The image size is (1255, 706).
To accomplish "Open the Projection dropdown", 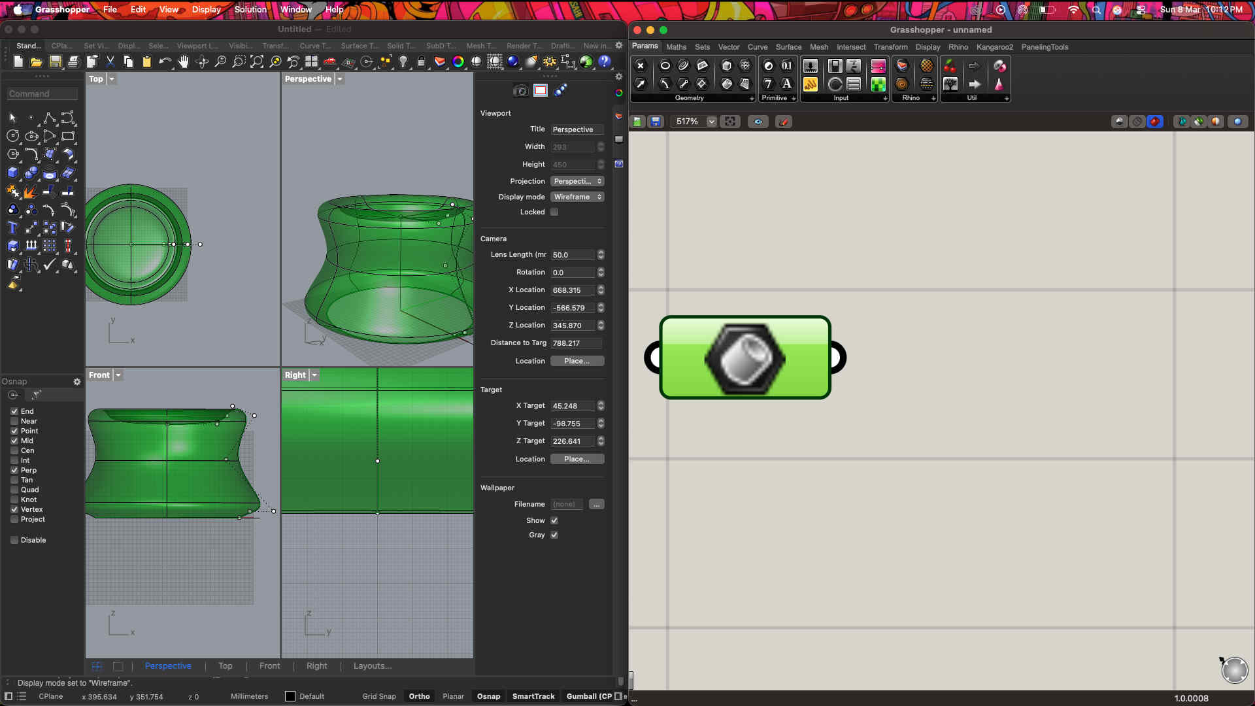I will [x=577, y=181].
